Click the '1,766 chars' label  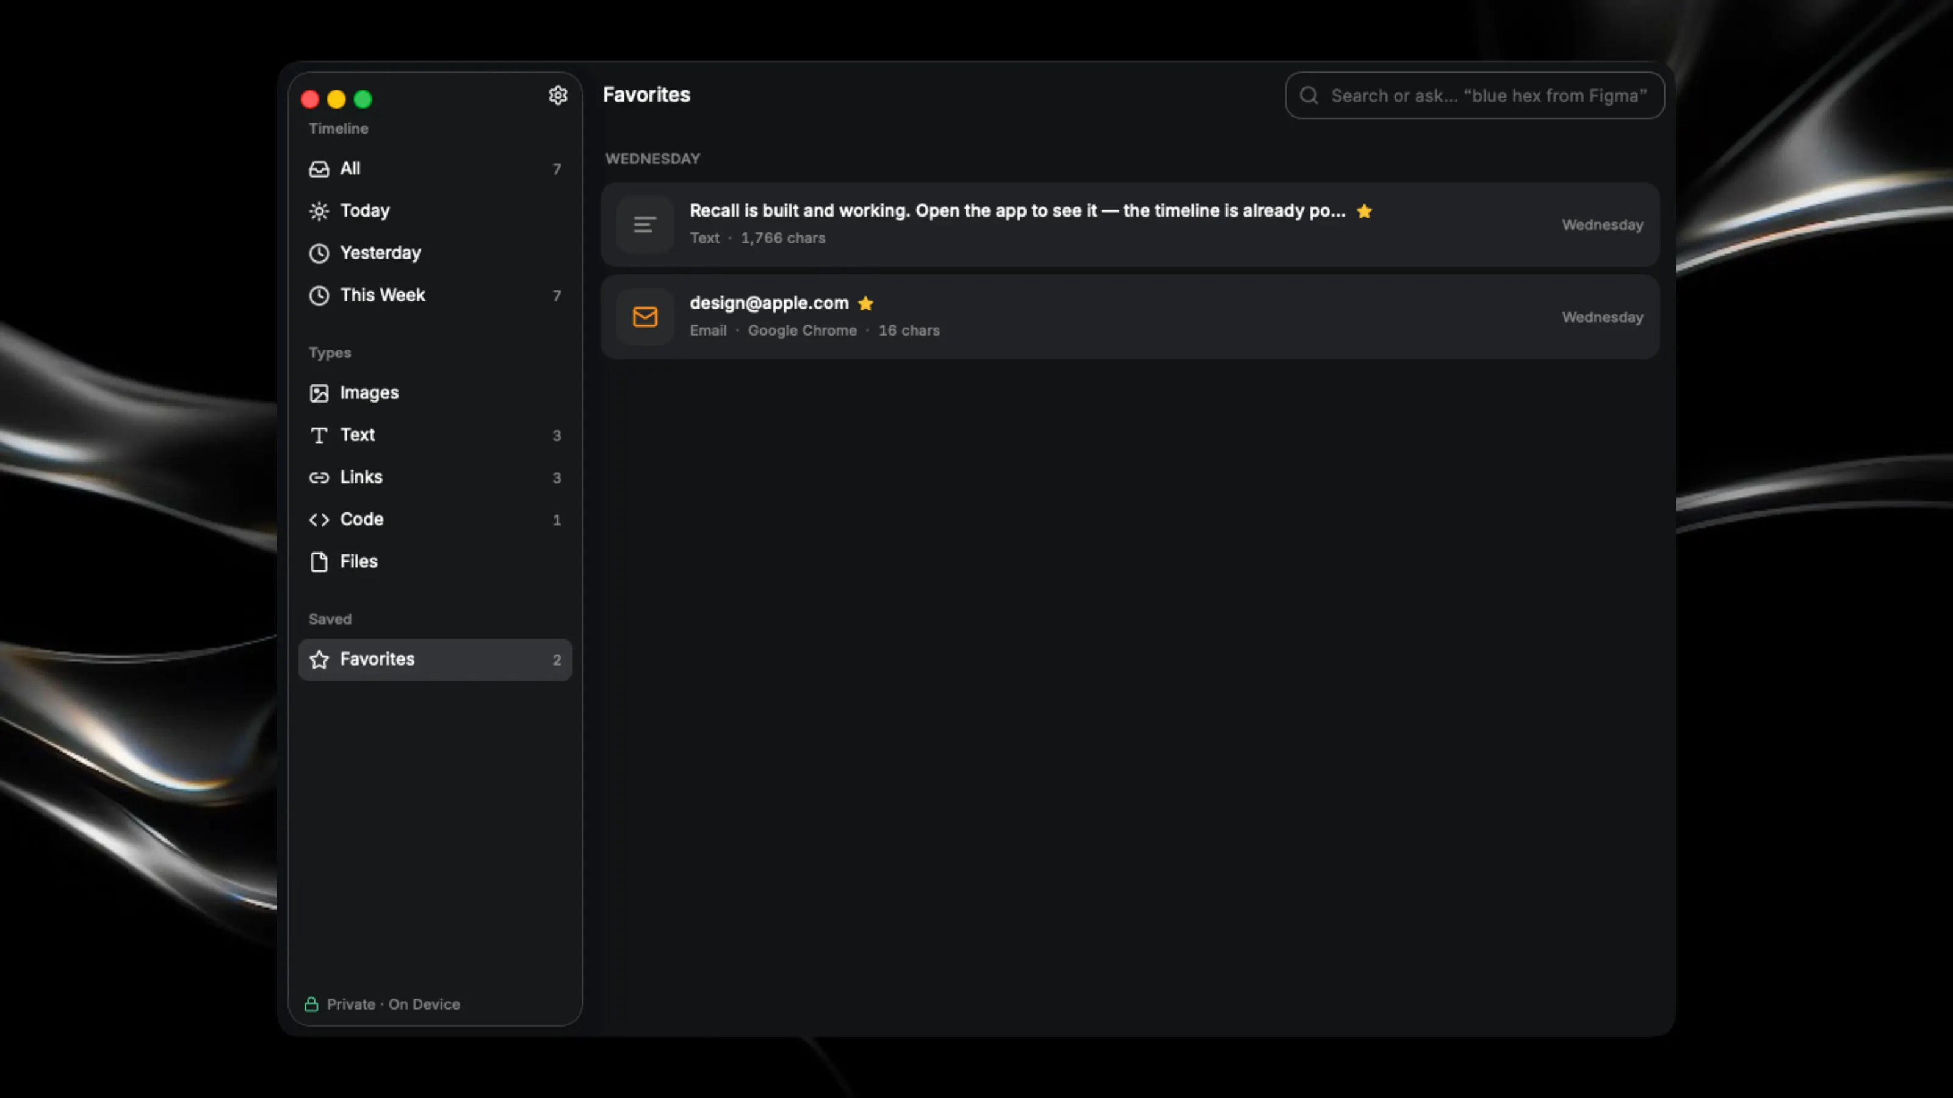[x=782, y=238]
